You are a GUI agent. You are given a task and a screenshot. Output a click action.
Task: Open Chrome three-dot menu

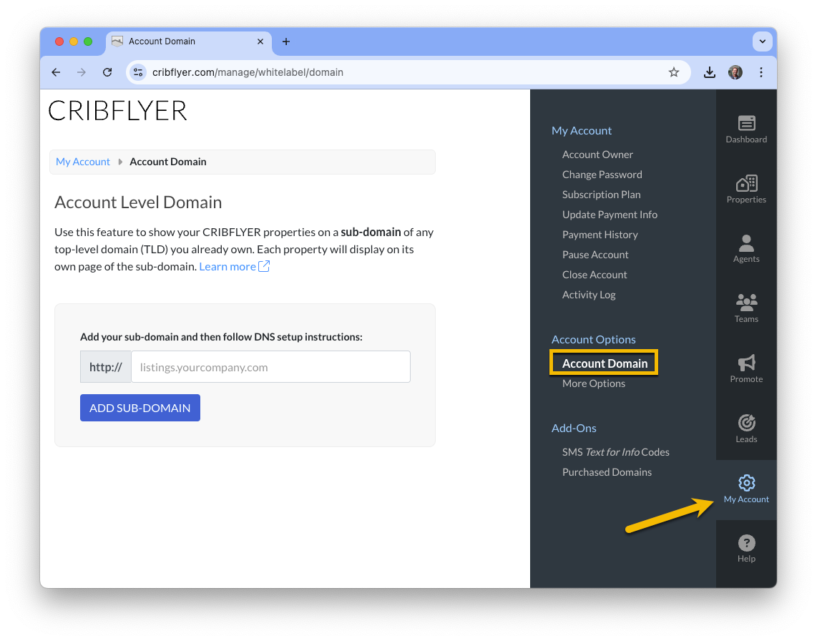(x=760, y=72)
